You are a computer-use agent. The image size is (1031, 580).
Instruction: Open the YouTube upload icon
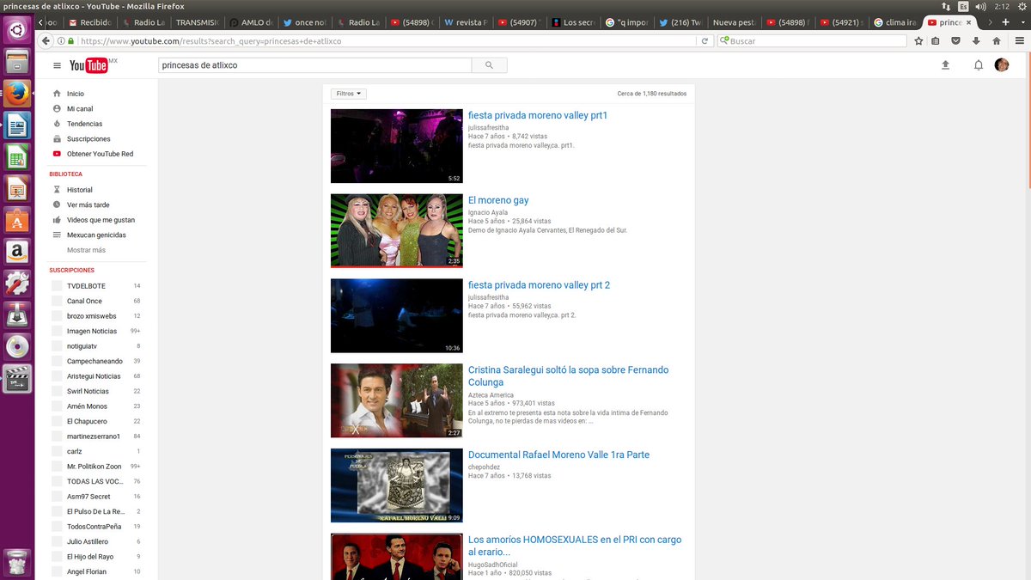[946, 65]
